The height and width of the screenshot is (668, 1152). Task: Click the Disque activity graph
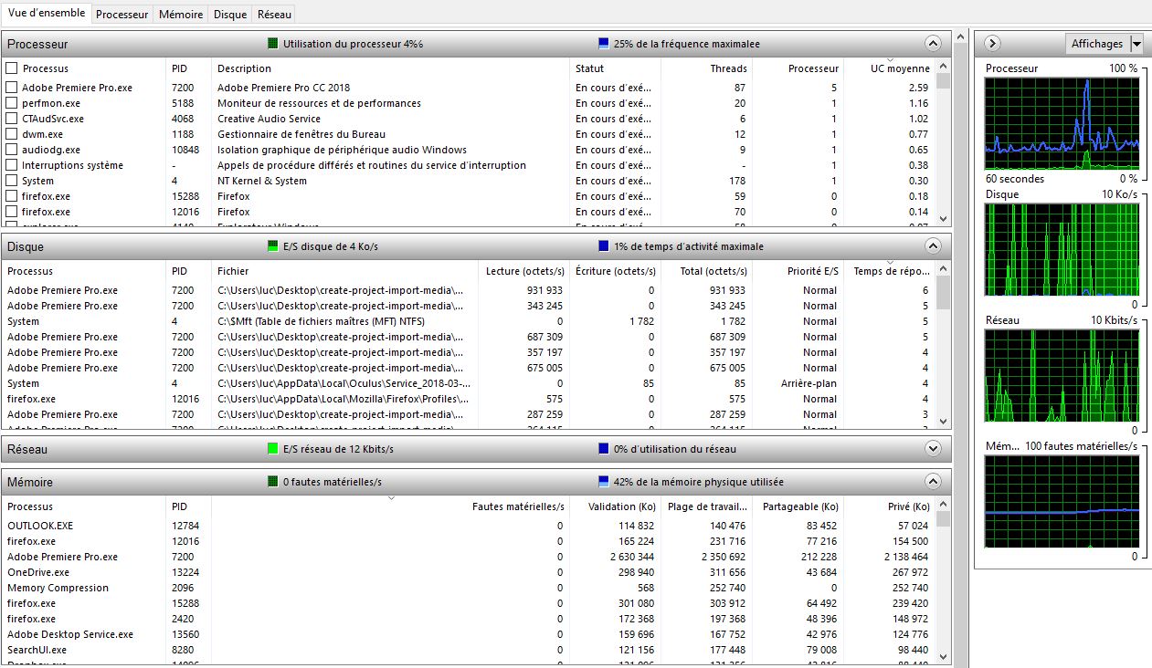pyautogui.click(x=1062, y=249)
